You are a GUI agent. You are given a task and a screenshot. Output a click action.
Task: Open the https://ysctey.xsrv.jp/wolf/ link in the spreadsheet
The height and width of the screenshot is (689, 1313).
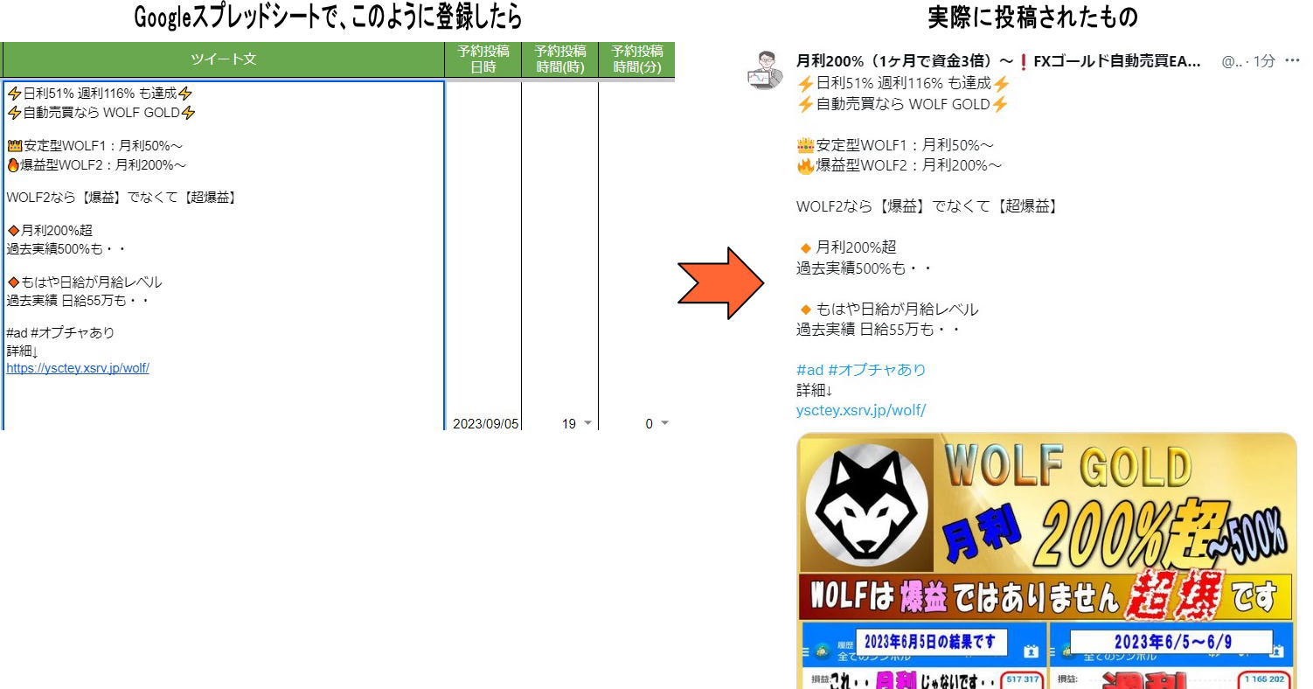78,368
